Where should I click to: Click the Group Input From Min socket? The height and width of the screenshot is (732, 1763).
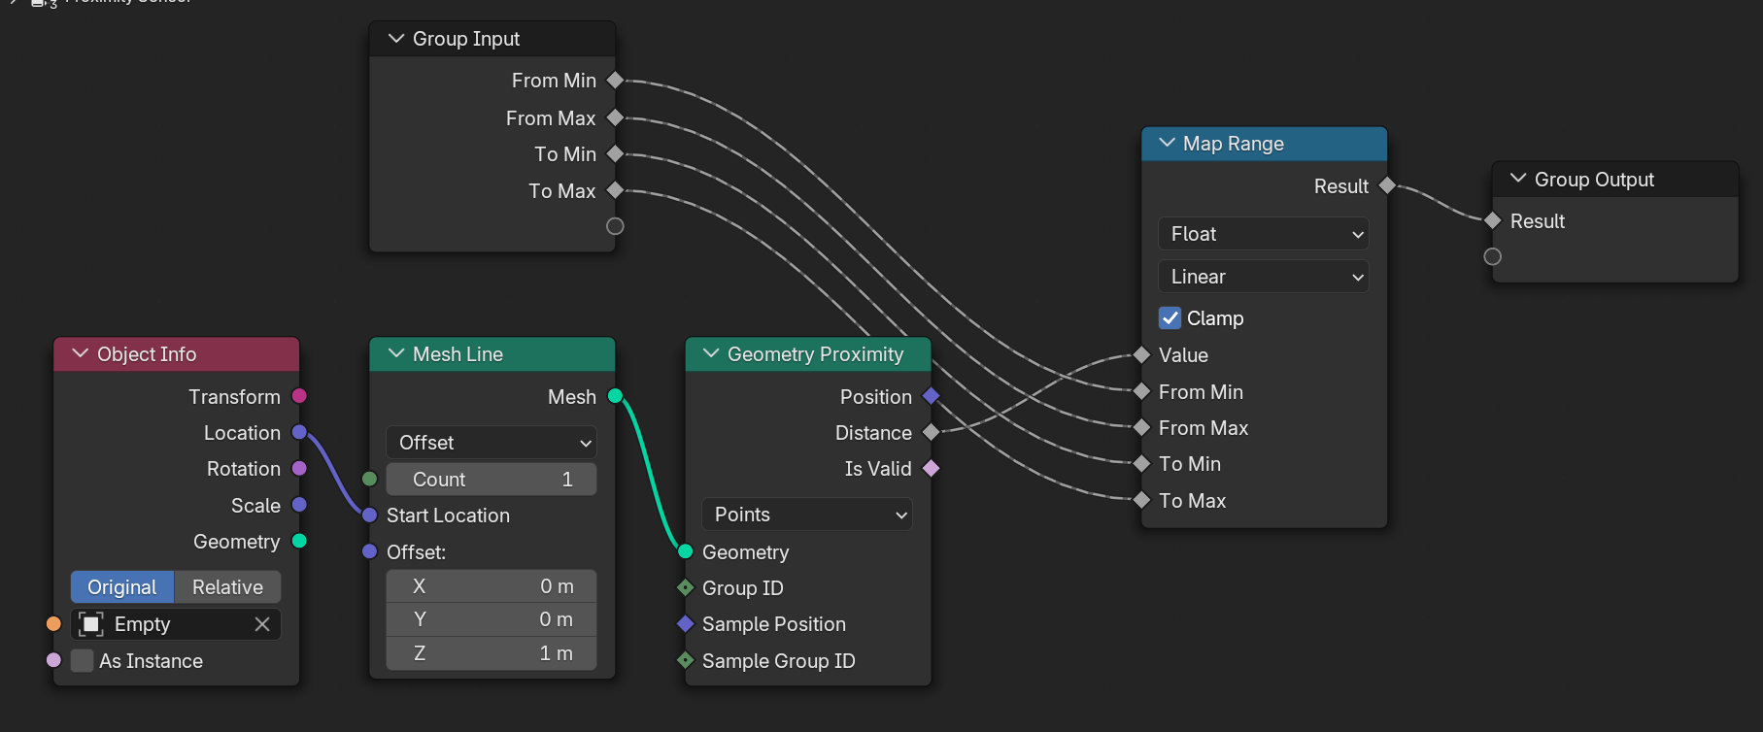pos(615,81)
